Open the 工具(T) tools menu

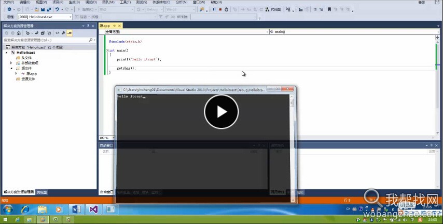[x=125, y=2]
